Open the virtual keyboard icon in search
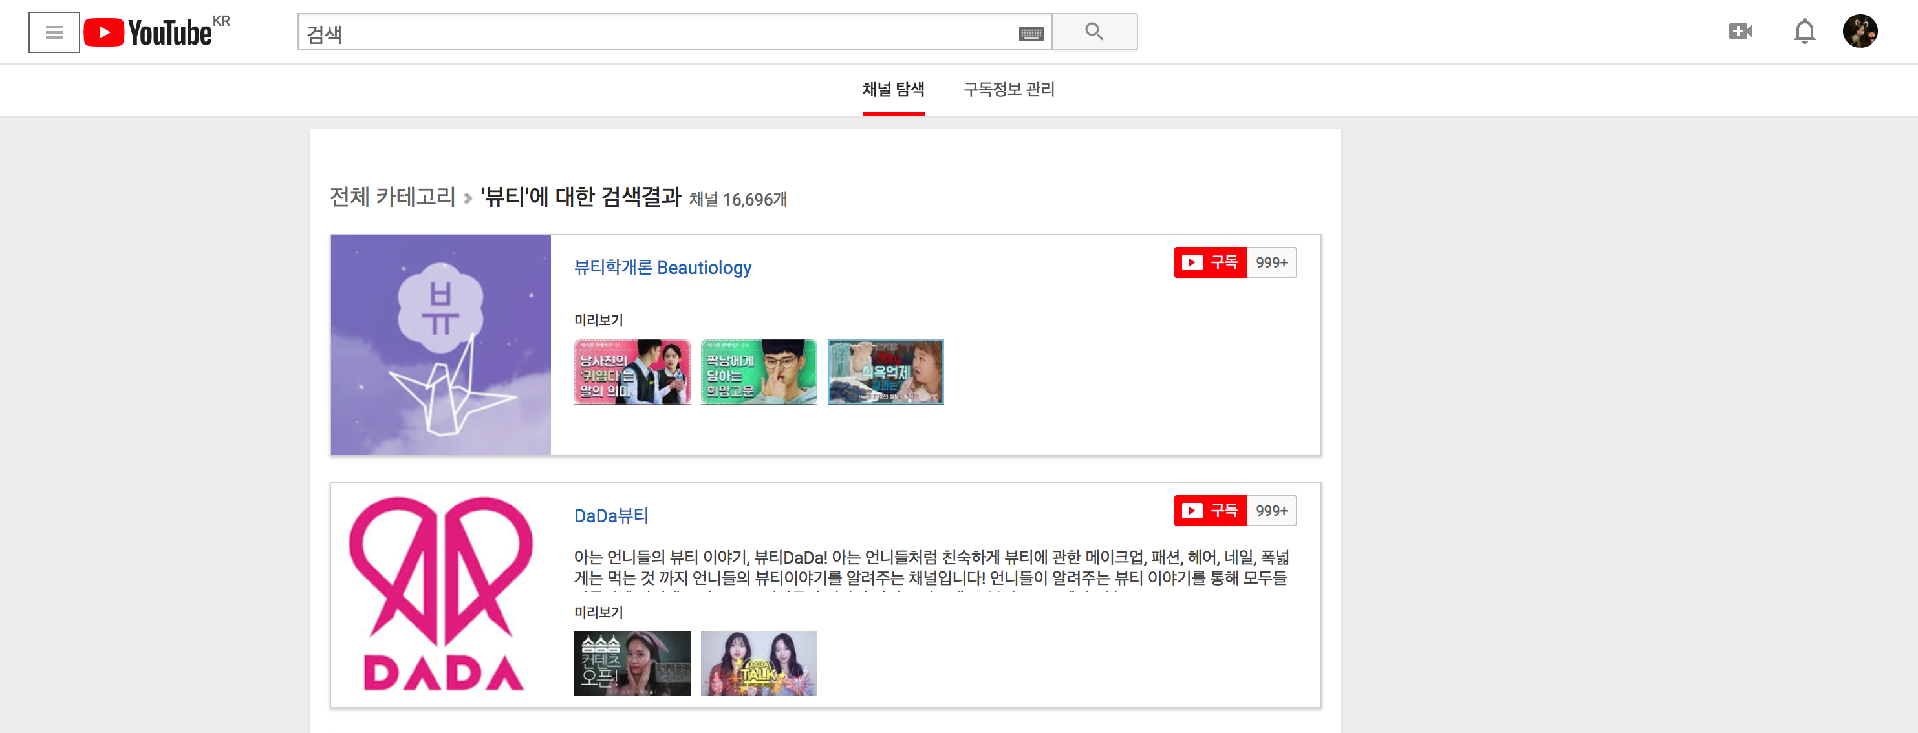Screen dimensions: 1918x733 pyautogui.click(x=1031, y=34)
